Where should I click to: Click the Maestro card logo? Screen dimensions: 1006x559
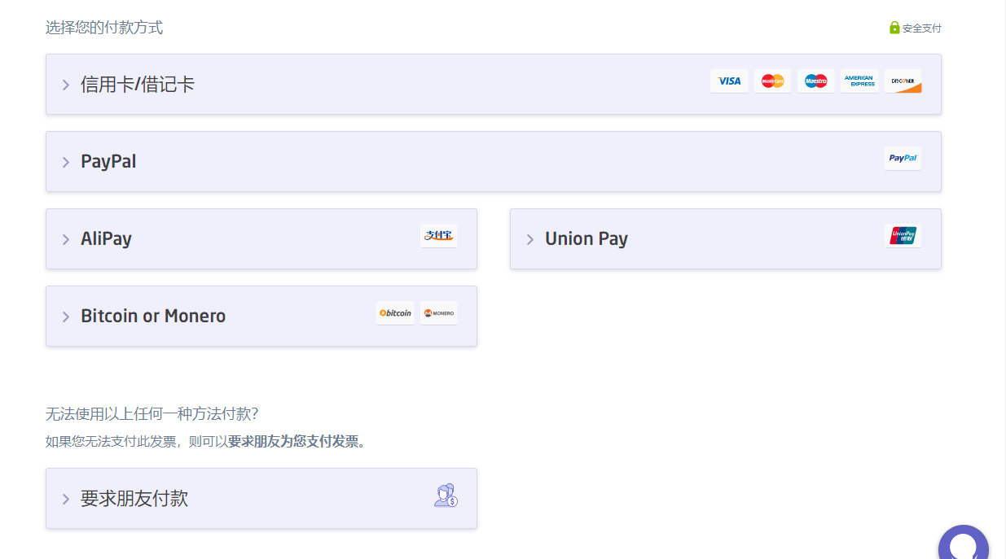pos(815,81)
